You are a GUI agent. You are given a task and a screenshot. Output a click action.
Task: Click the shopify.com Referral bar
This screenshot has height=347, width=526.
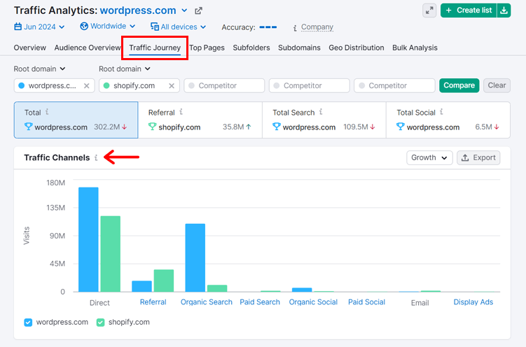pos(164,281)
